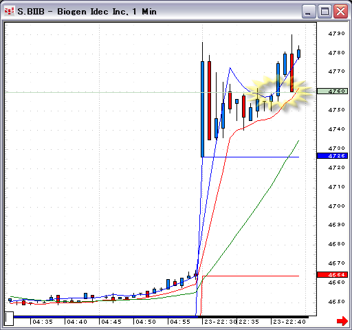Screen dimensions: 352x330
Task: Maximize the Biogen Idec chart window
Action: coord(324,11)
